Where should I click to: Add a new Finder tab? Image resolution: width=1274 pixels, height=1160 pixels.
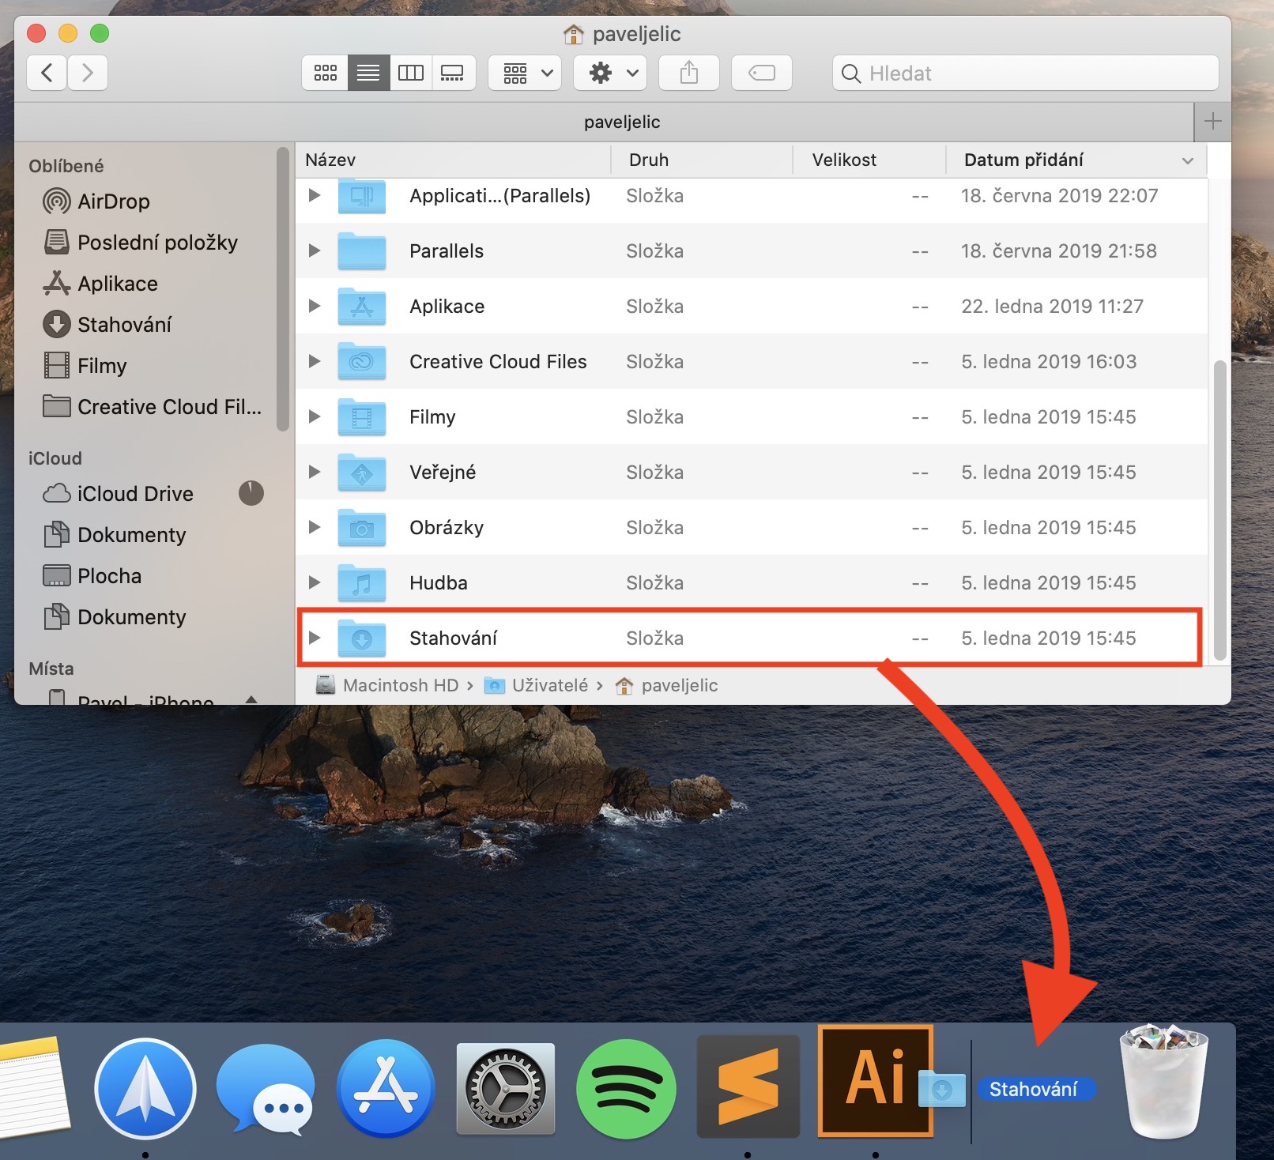point(1212,122)
